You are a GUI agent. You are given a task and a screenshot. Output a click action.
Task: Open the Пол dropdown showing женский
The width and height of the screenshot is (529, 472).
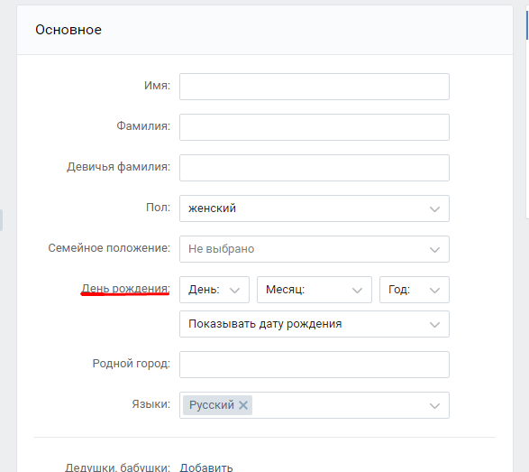(x=315, y=208)
